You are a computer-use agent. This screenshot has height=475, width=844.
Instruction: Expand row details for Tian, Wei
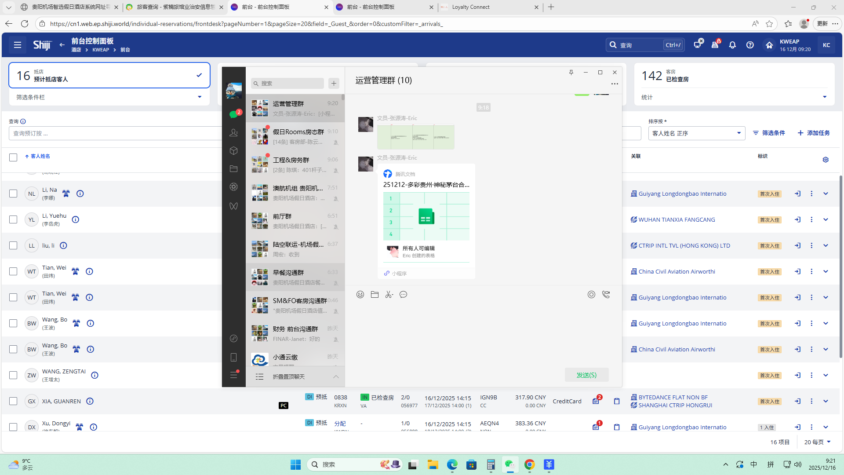tap(826, 271)
